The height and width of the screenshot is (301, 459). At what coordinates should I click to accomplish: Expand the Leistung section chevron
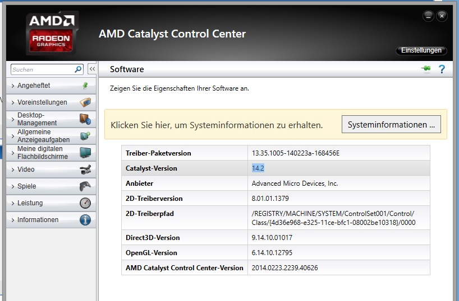coord(13,204)
